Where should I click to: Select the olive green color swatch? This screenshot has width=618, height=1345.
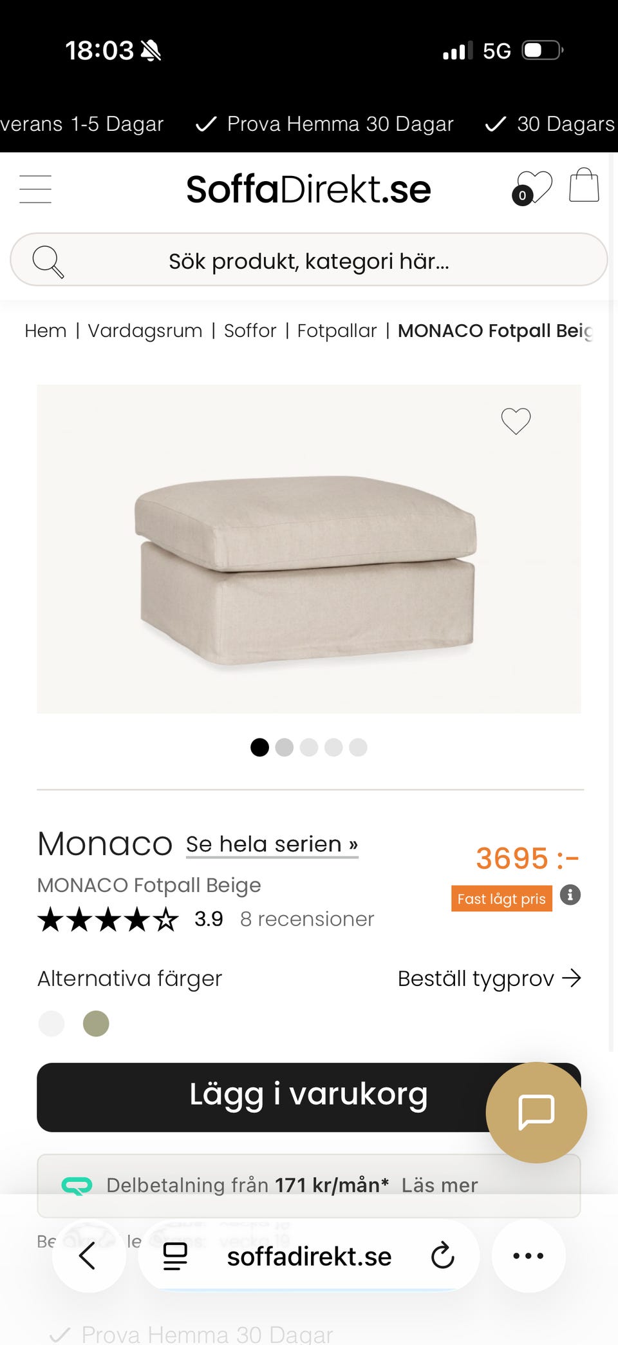[96, 1023]
